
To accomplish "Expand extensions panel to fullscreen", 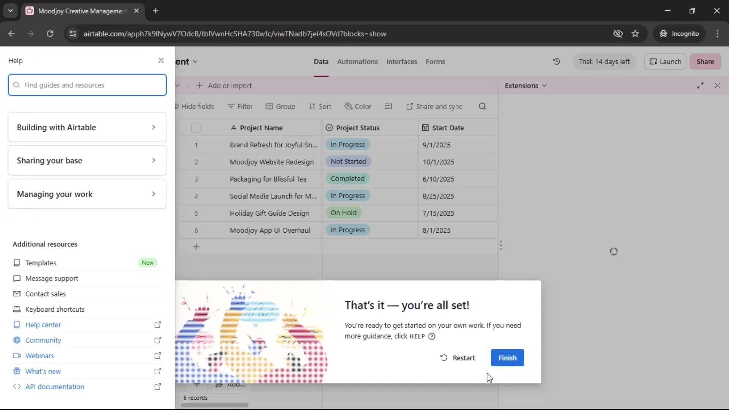I will tap(700, 85).
